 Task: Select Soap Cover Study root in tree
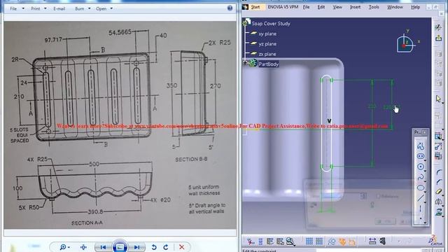271,23
